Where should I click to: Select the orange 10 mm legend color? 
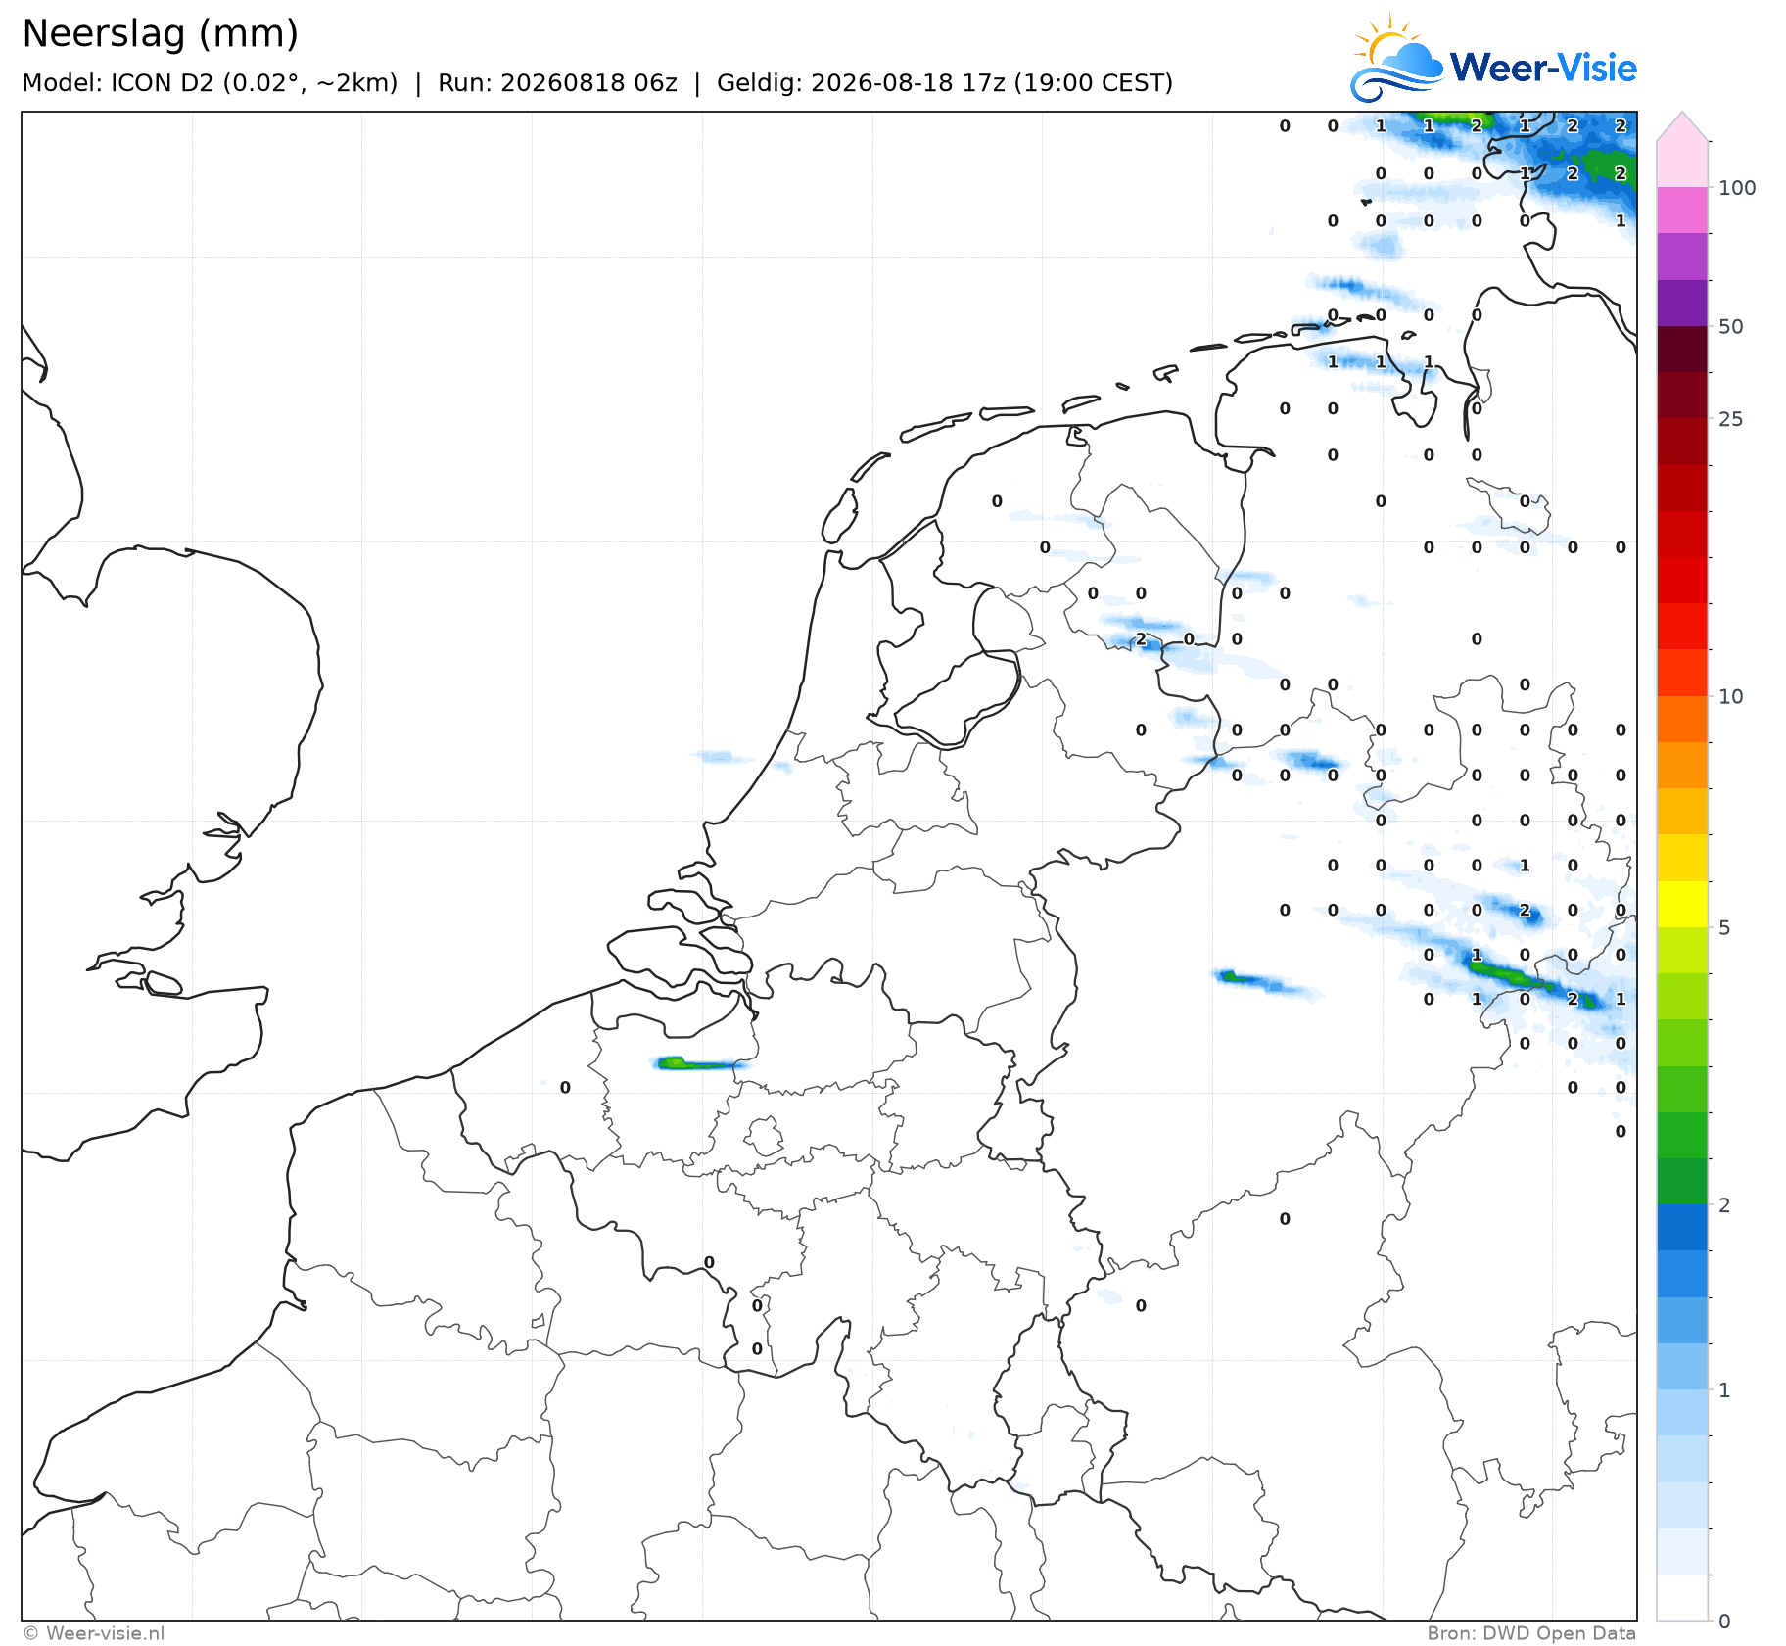coord(1682,719)
